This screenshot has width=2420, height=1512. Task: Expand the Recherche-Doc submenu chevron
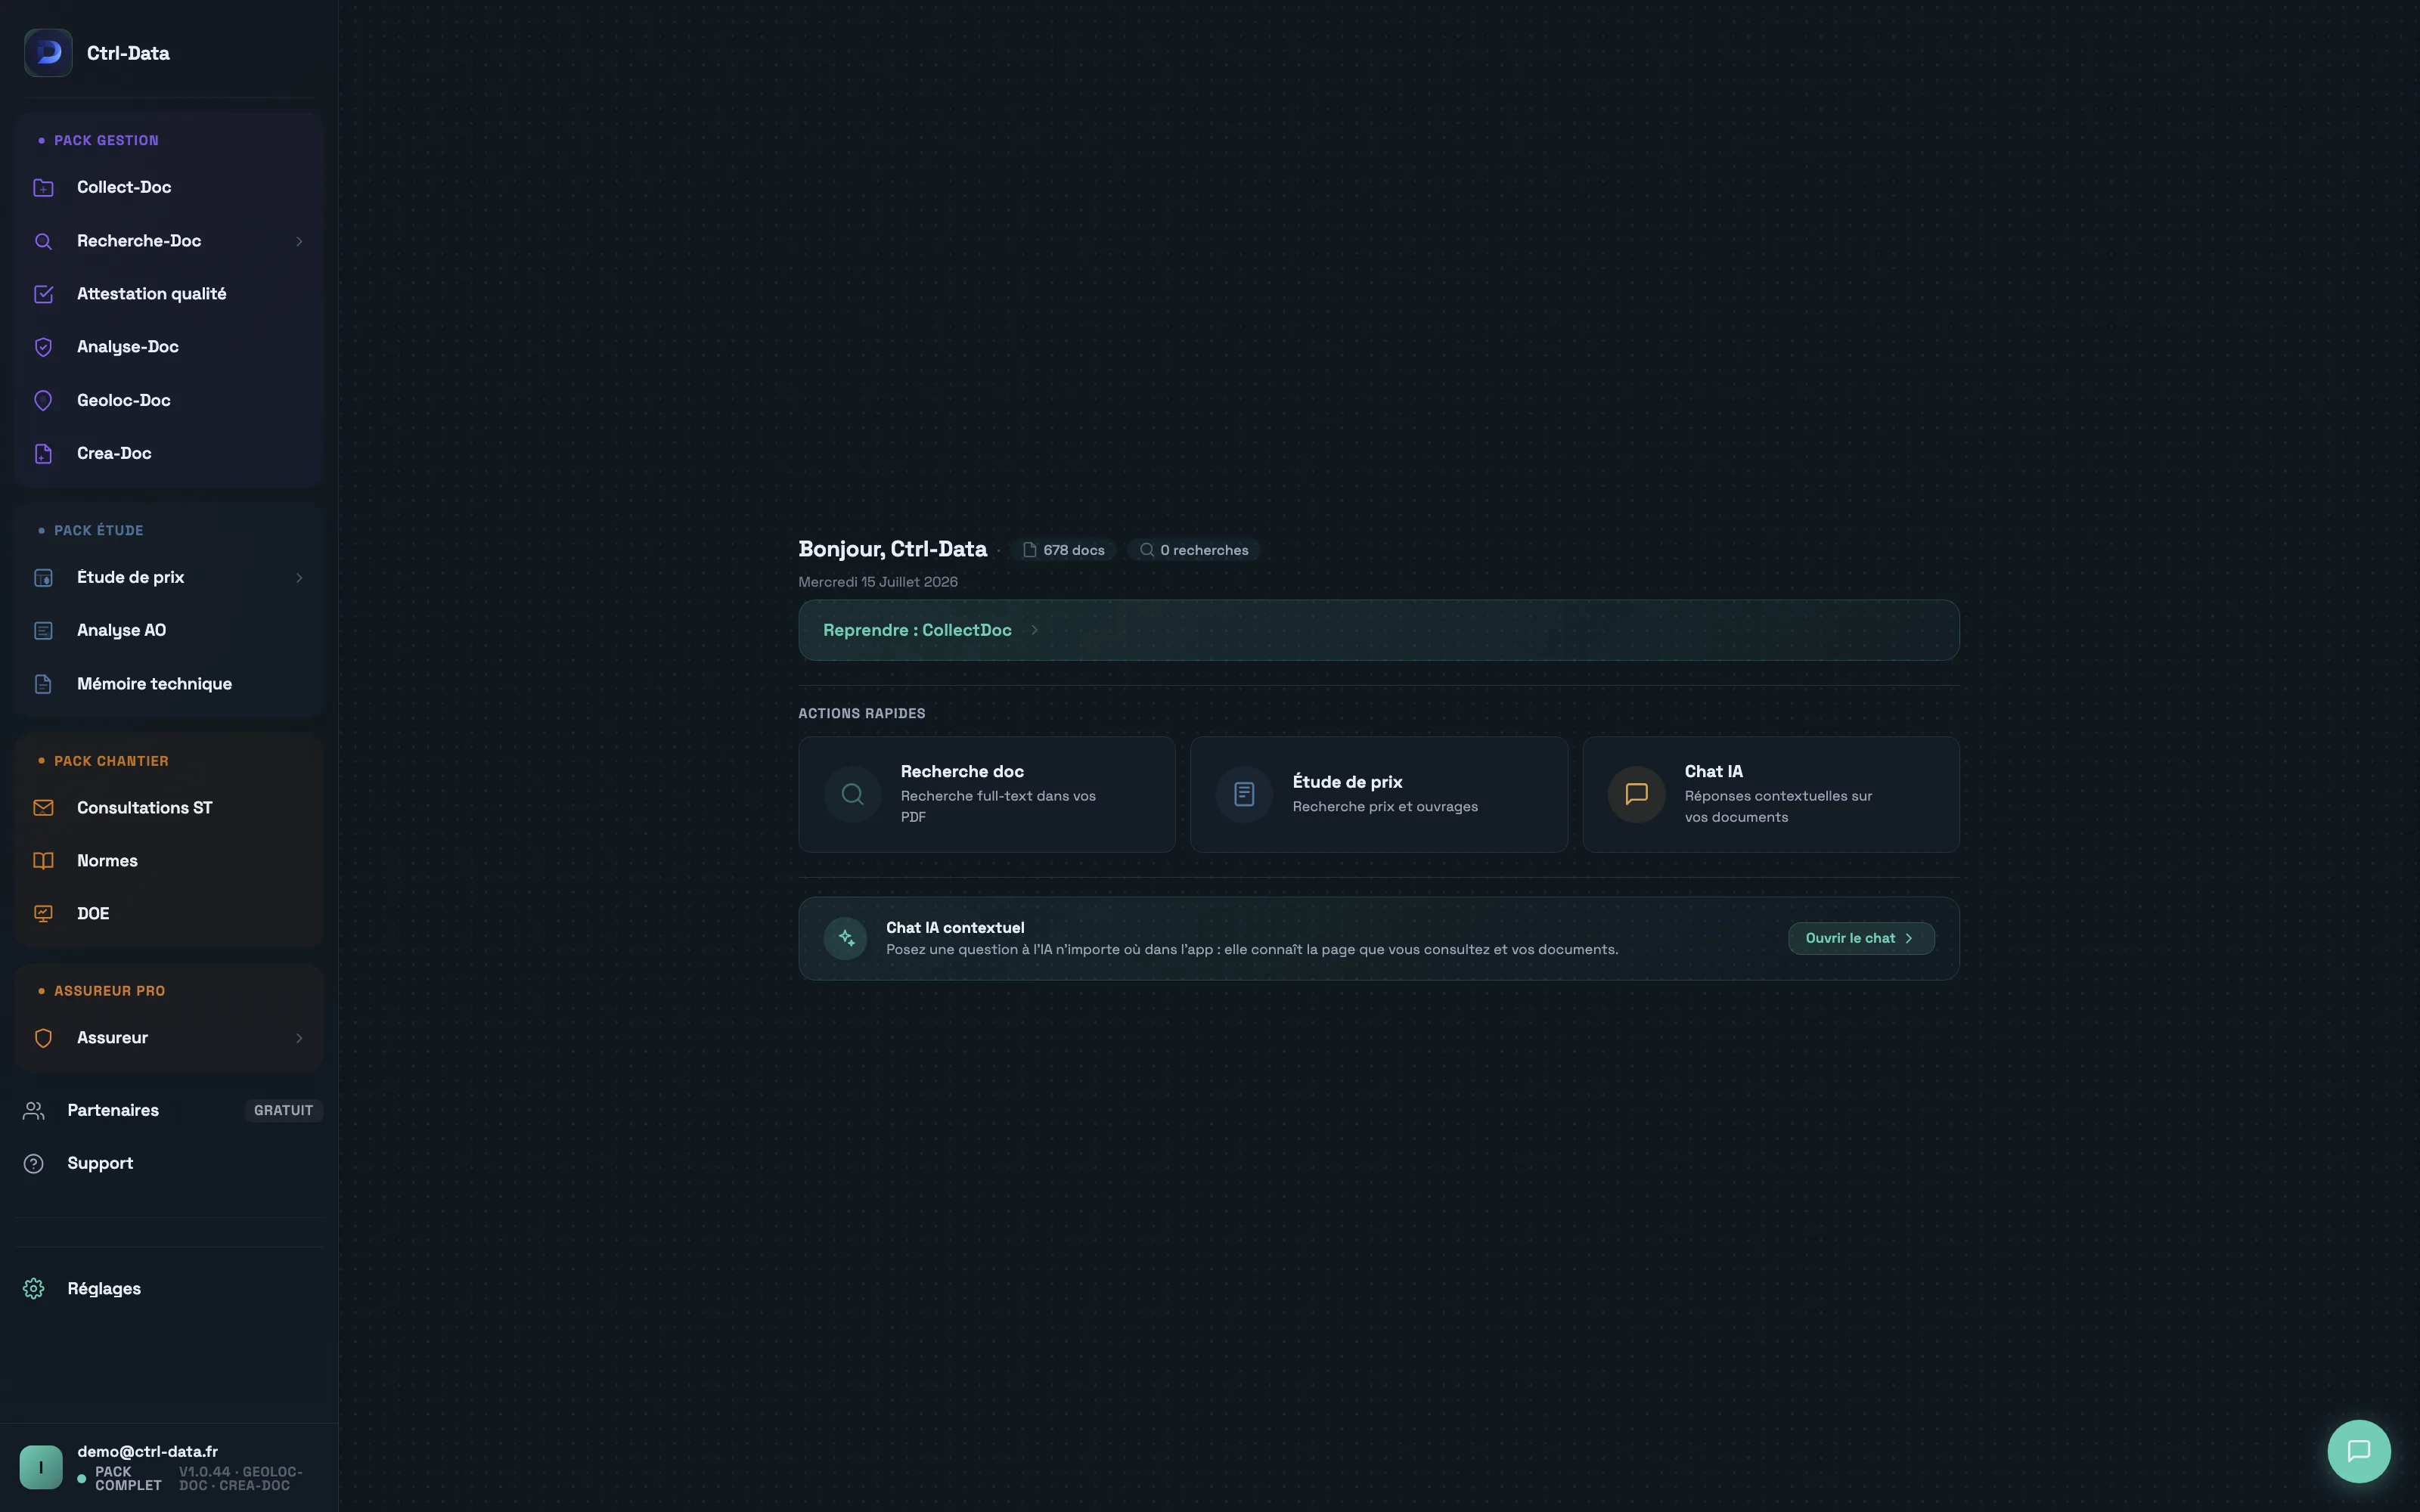tap(298, 241)
